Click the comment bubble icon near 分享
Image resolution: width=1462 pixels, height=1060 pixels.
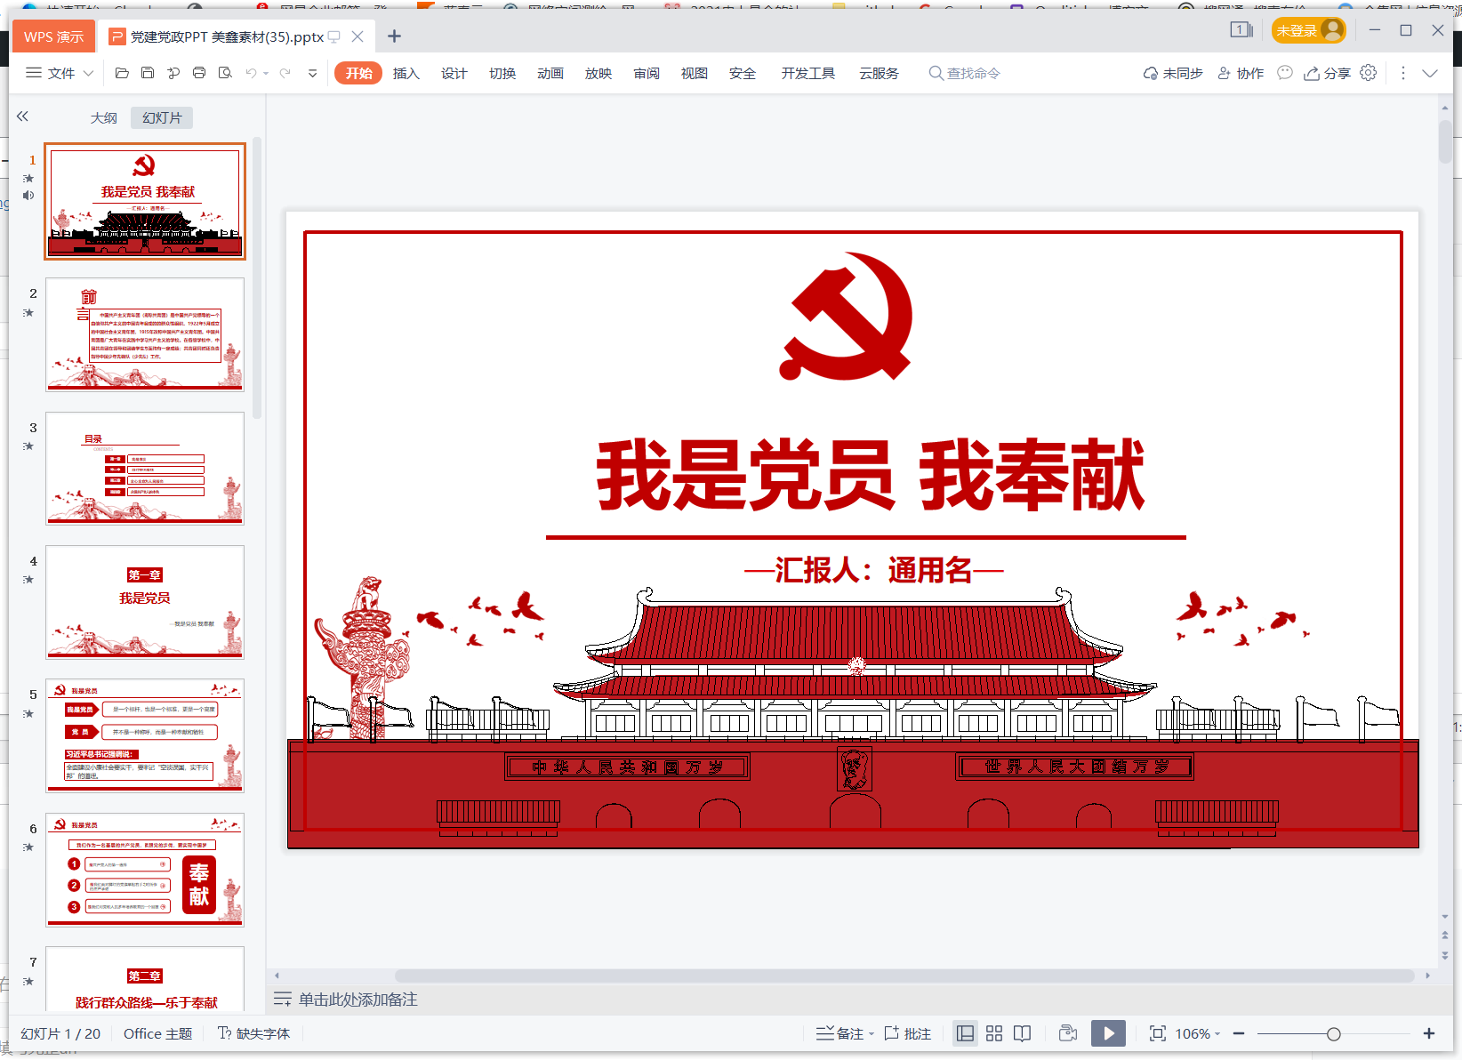coord(1284,73)
